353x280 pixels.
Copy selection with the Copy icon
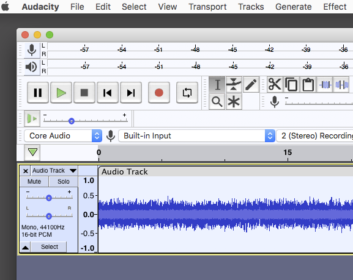point(291,85)
